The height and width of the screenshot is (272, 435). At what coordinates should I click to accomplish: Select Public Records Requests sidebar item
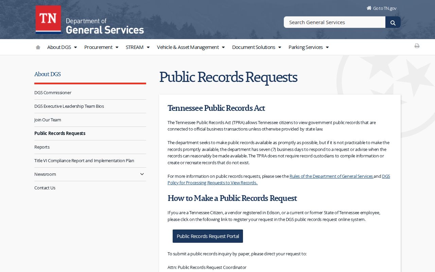(60, 133)
